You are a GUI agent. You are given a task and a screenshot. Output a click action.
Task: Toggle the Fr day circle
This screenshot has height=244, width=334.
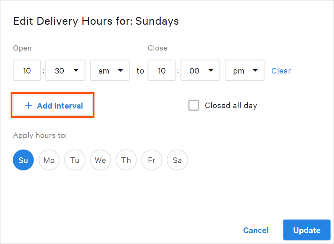point(152,160)
